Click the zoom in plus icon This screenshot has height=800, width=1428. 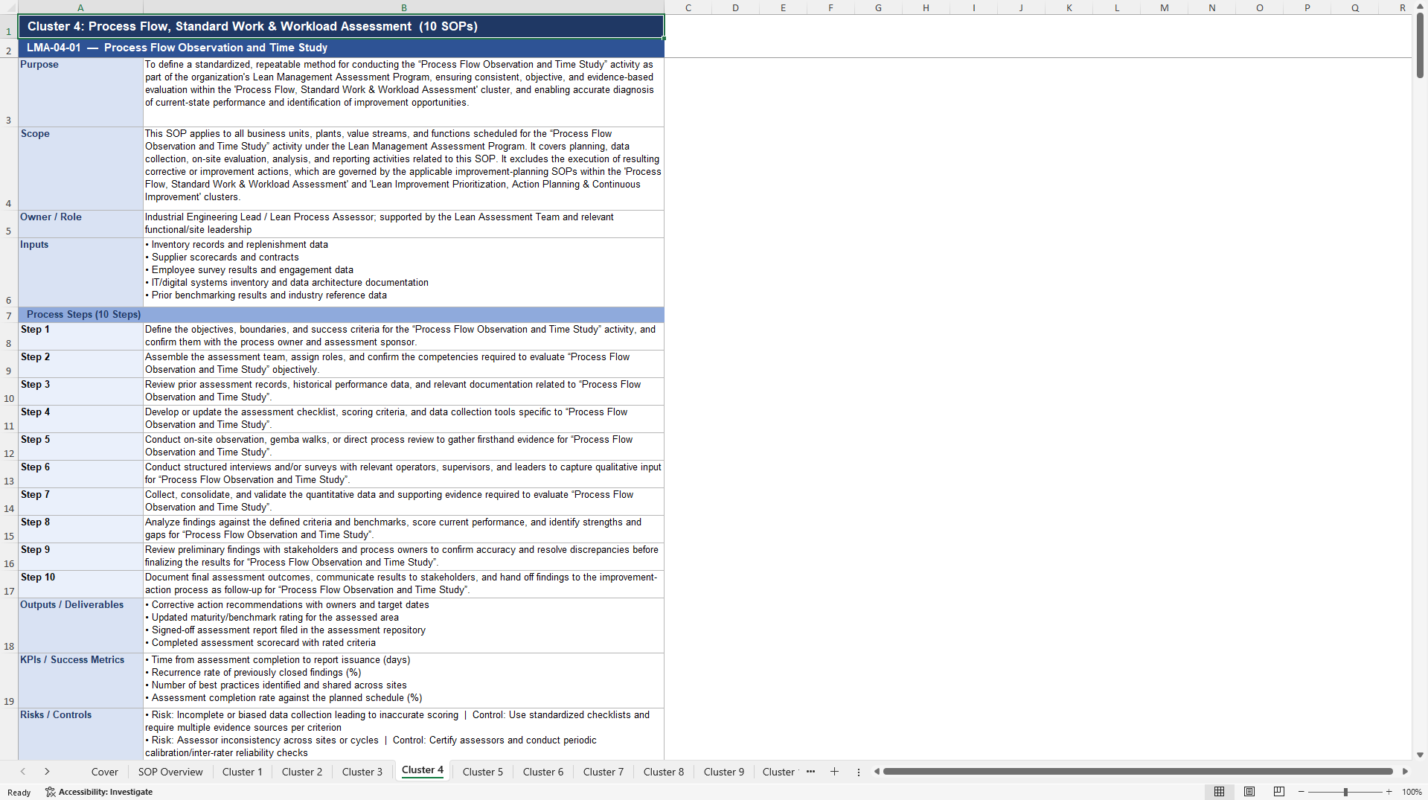pos(1389,792)
